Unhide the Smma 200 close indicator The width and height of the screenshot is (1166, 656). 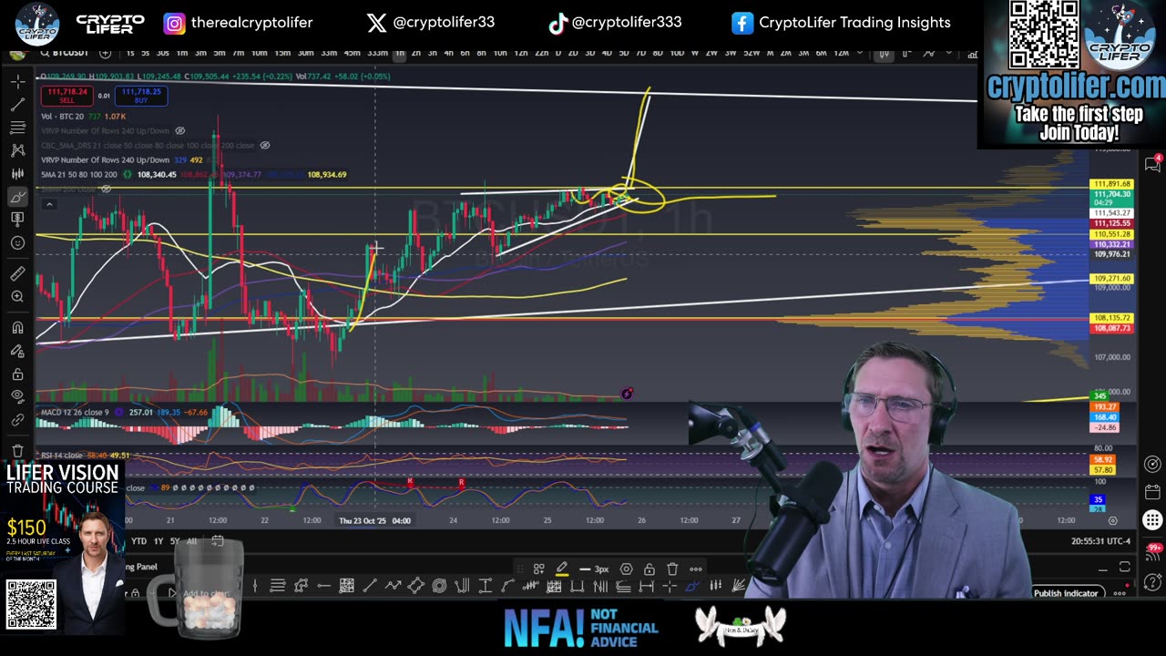tap(106, 189)
